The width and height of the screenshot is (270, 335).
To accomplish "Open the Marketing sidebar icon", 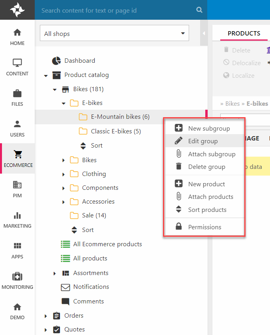I will [x=17, y=219].
